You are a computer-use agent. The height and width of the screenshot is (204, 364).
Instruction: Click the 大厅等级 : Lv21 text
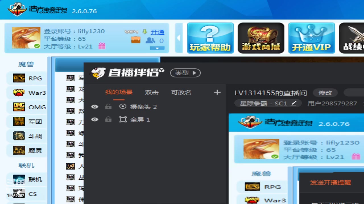[x=68, y=46]
